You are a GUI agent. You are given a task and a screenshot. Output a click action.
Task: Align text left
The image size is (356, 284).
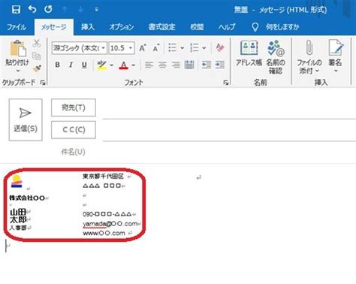point(149,65)
